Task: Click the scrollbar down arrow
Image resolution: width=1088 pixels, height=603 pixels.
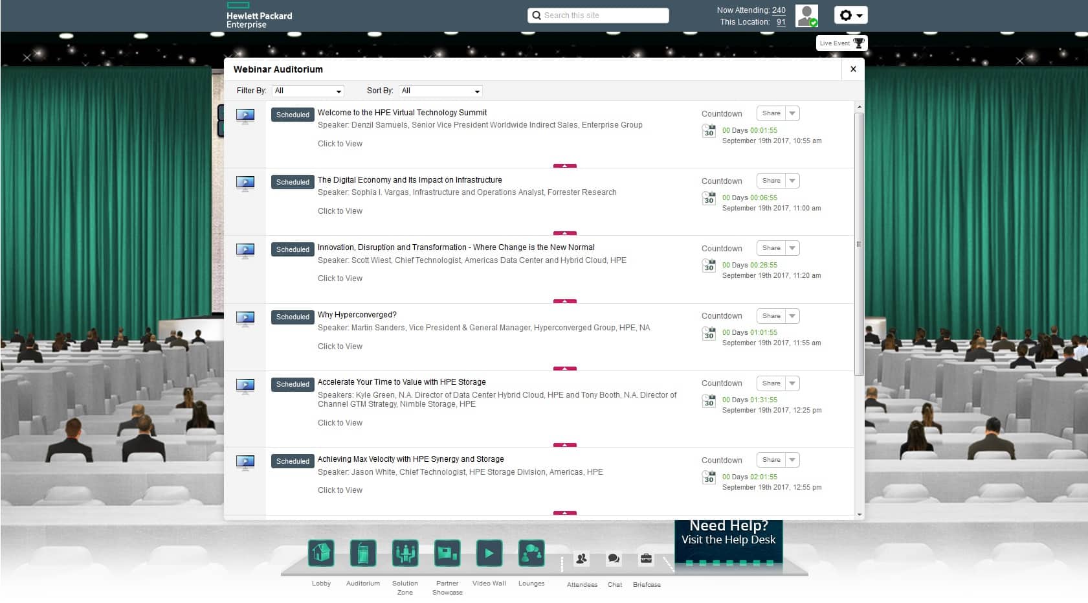Action: click(x=860, y=514)
